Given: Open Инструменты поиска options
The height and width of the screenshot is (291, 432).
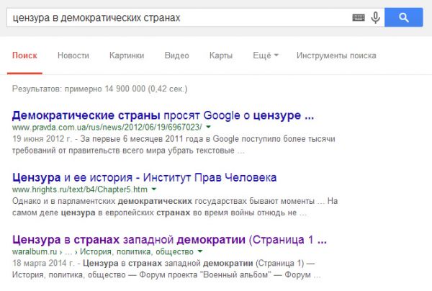Looking at the screenshot, I should [336, 55].
